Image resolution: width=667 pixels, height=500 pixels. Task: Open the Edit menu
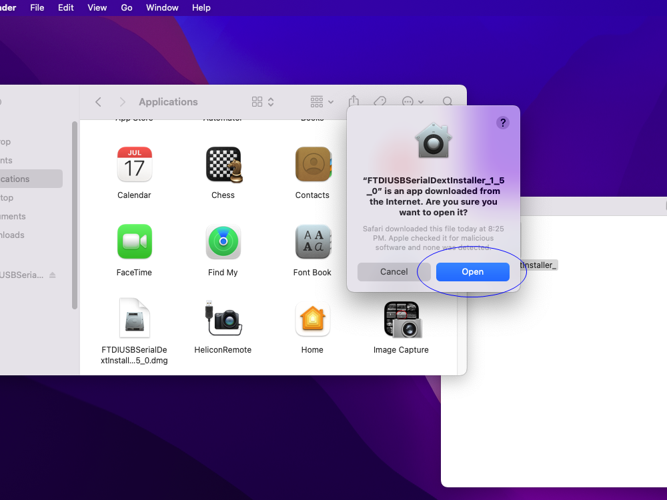pyautogui.click(x=66, y=7)
